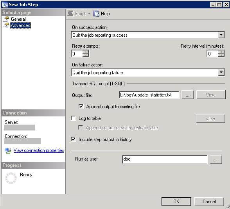The width and height of the screenshot is (230, 209).
Task: Decrease Retry interval with down arrow
Action: pos(221,55)
